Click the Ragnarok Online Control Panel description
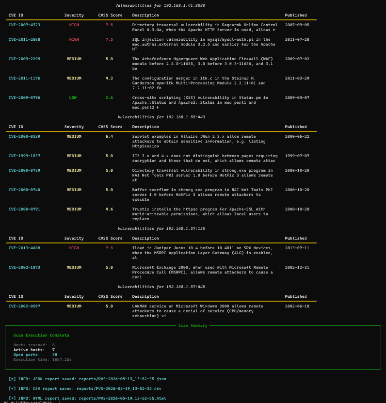The image size is (386, 403). [x=205, y=27]
